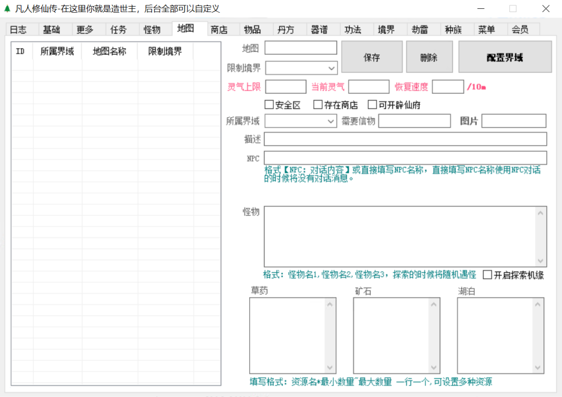This screenshot has width=562, height=397.
Task: Toggle the 可开辟仙府 checkbox
Action: 373,105
